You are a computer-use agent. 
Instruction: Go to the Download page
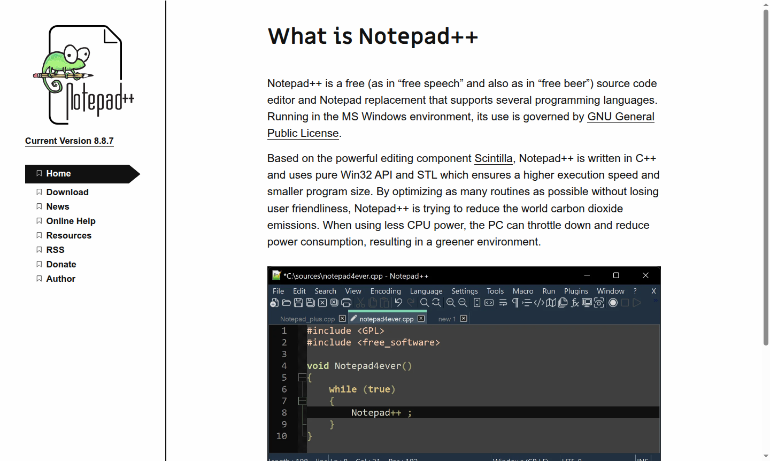pyautogui.click(x=68, y=192)
